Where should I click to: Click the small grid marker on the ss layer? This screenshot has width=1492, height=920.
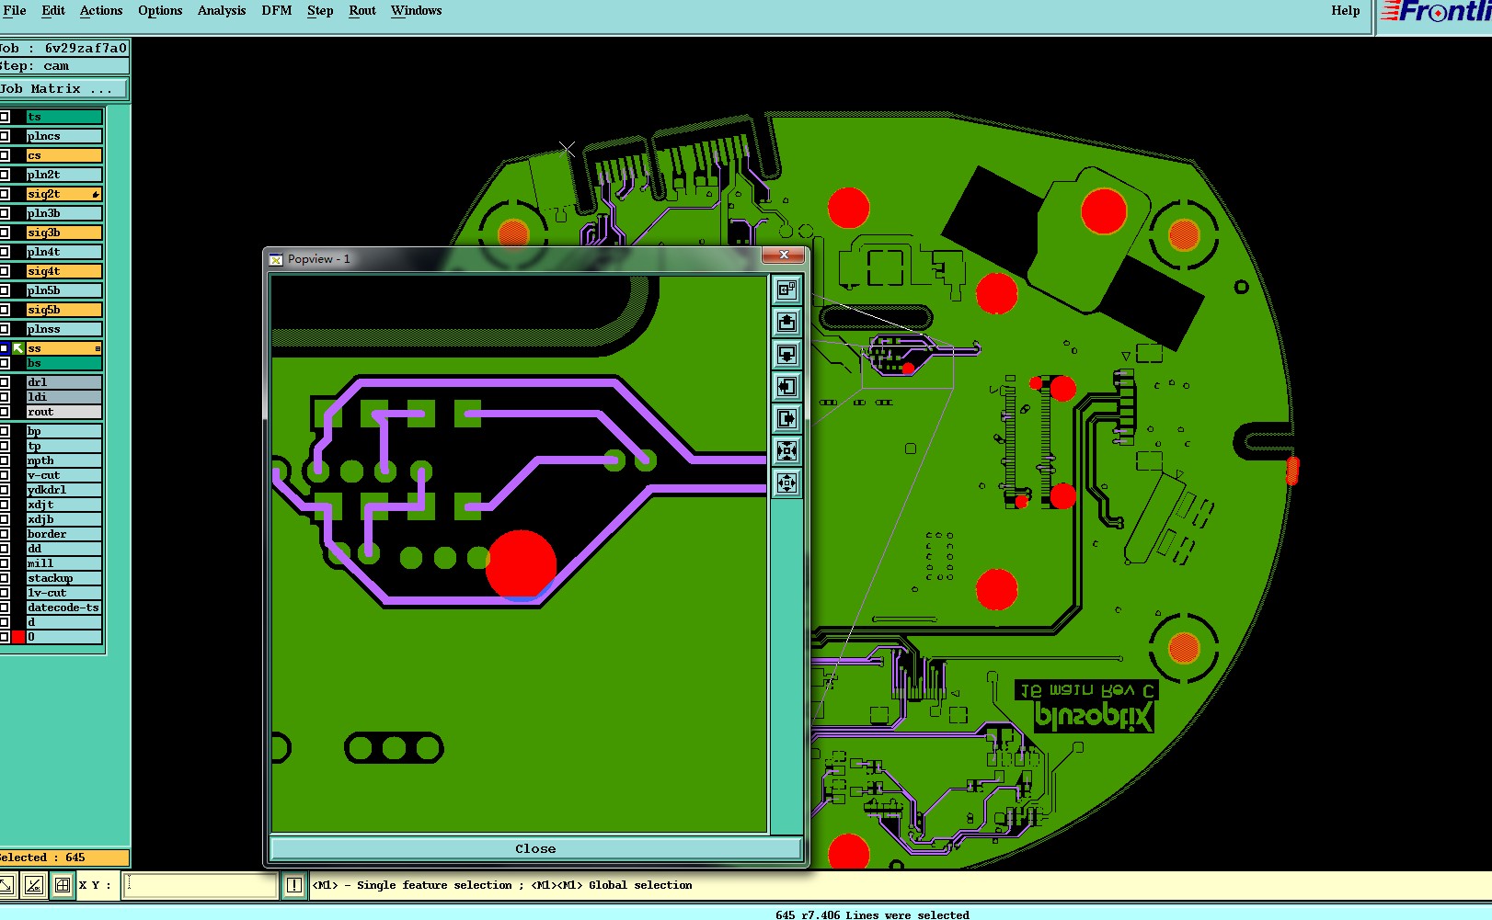point(98,349)
